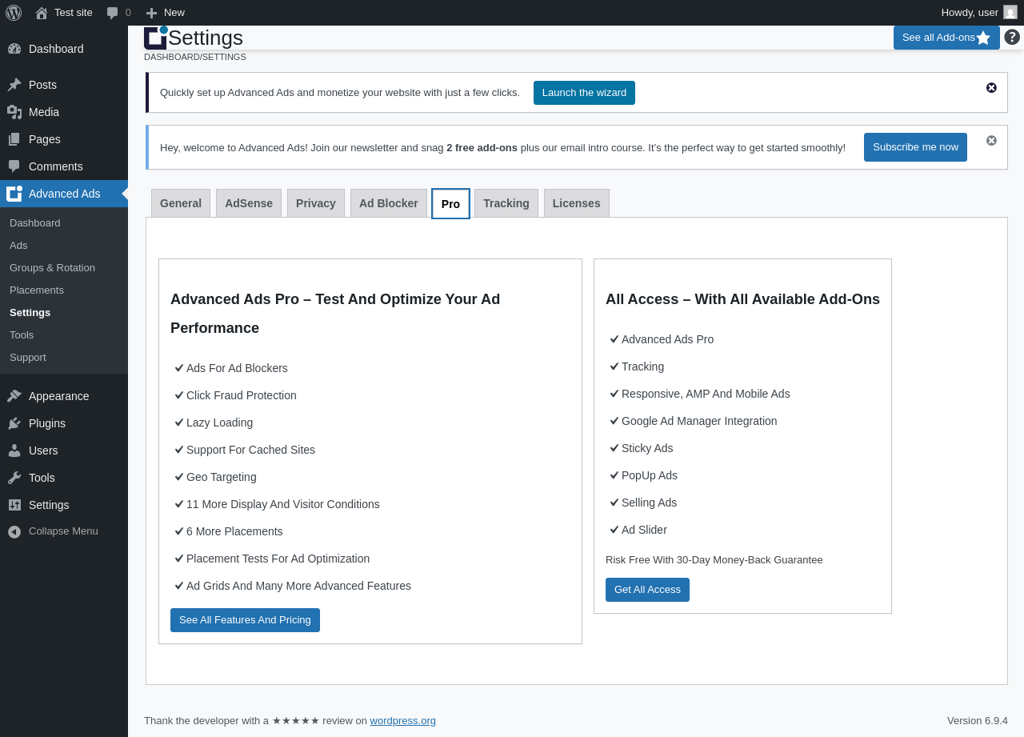Click the Comments icon in sidebar
This screenshot has height=737, width=1024.
pyautogui.click(x=14, y=166)
